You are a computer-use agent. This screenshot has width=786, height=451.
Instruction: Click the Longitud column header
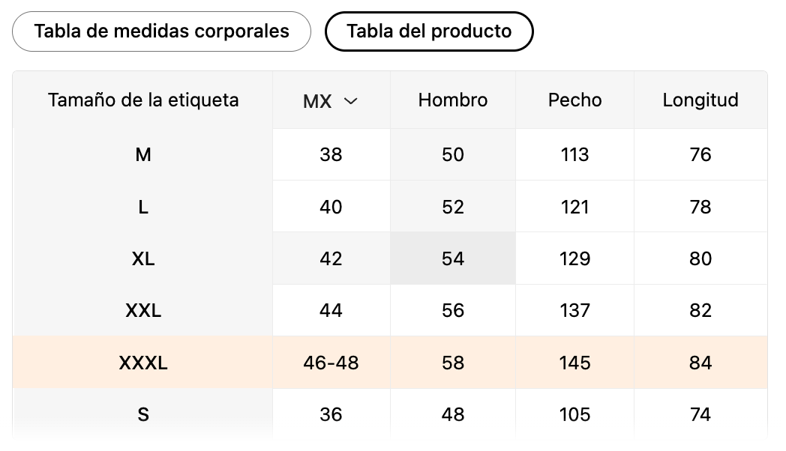click(700, 100)
